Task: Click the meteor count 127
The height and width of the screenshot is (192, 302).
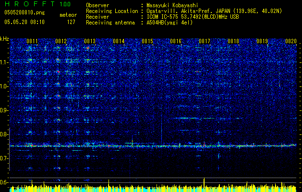Action: [x=71, y=22]
